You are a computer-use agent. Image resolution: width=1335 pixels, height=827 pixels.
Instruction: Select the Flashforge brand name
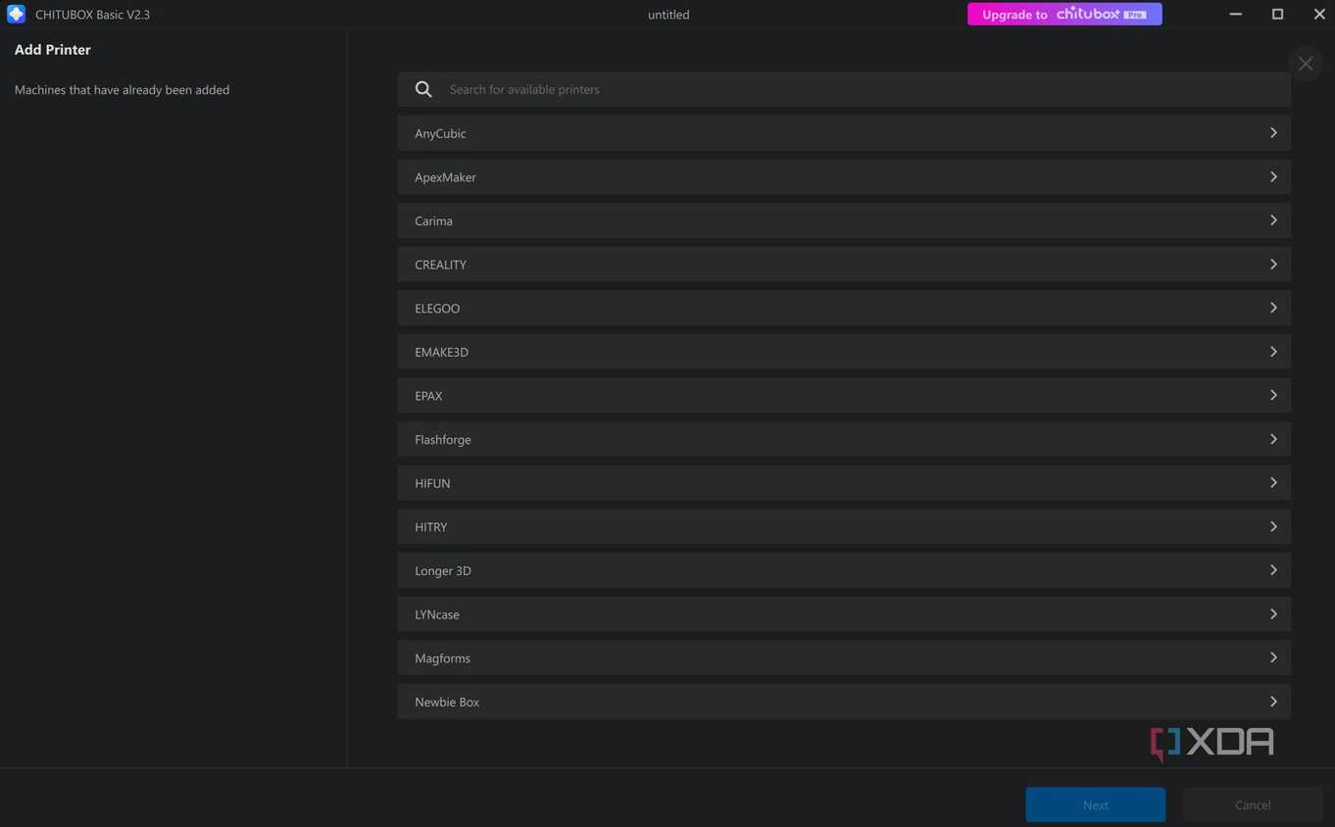(x=443, y=439)
